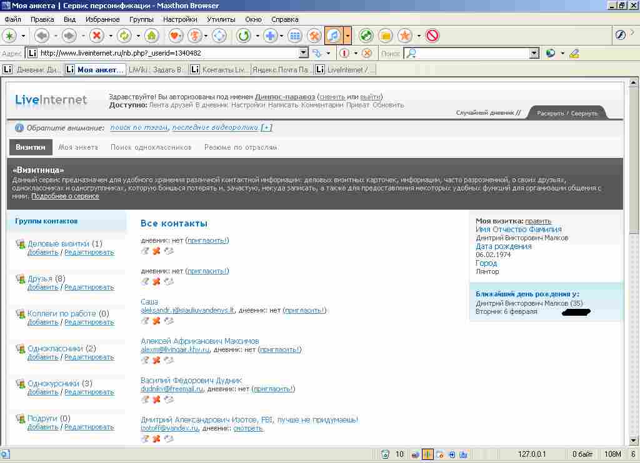Switch to the Дневник Ди... browser tab
Screen dimensions: 640x463
point(31,70)
